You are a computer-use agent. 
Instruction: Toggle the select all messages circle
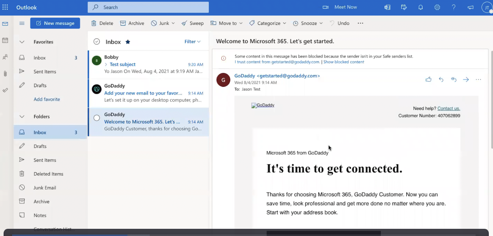tap(97, 42)
